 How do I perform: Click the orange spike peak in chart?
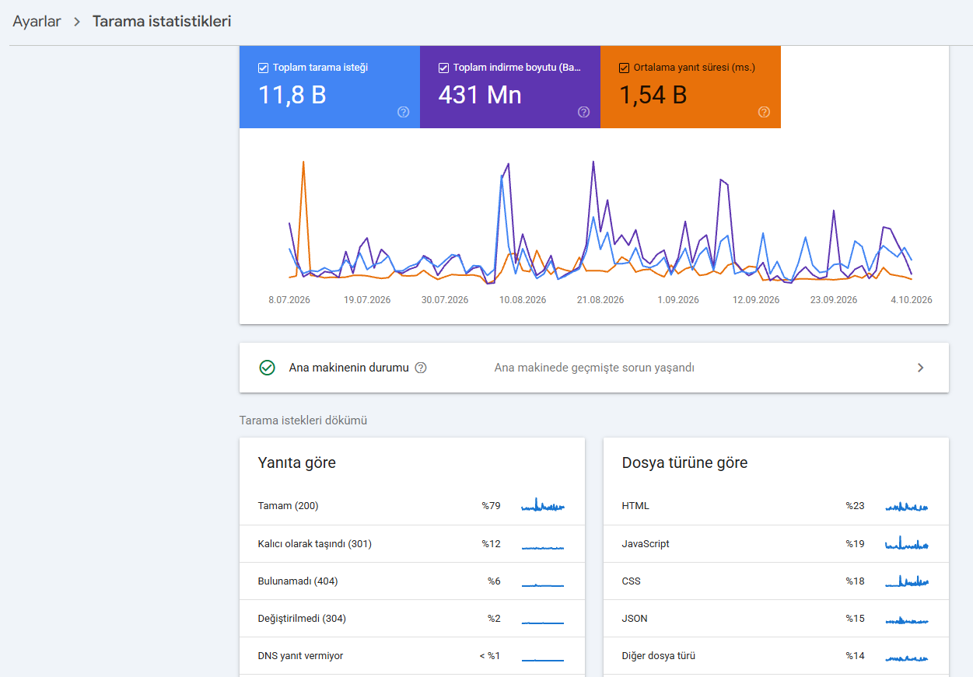[303, 162]
